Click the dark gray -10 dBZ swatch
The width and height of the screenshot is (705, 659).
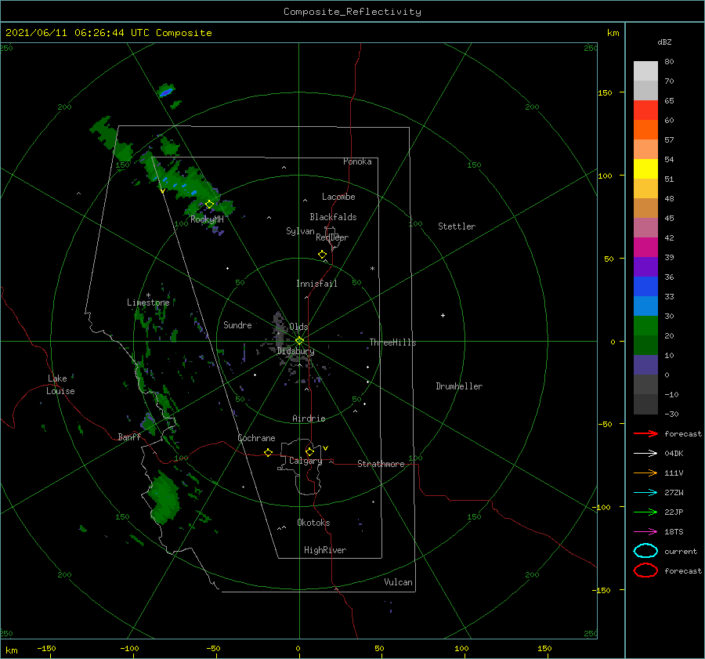(645, 404)
